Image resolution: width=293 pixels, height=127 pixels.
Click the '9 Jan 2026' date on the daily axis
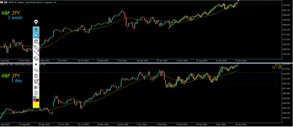click(x=142, y=124)
